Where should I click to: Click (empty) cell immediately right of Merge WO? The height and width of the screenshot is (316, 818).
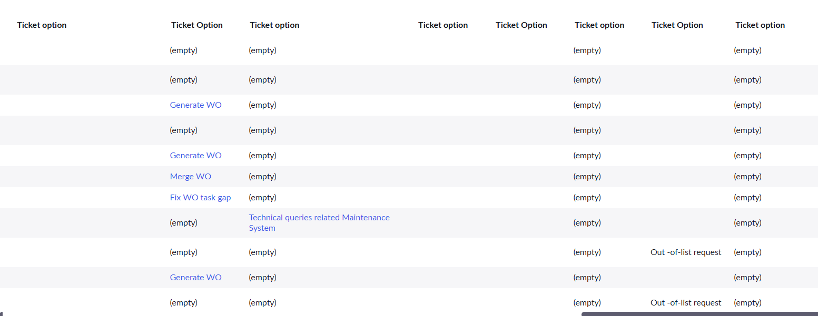[x=262, y=177]
